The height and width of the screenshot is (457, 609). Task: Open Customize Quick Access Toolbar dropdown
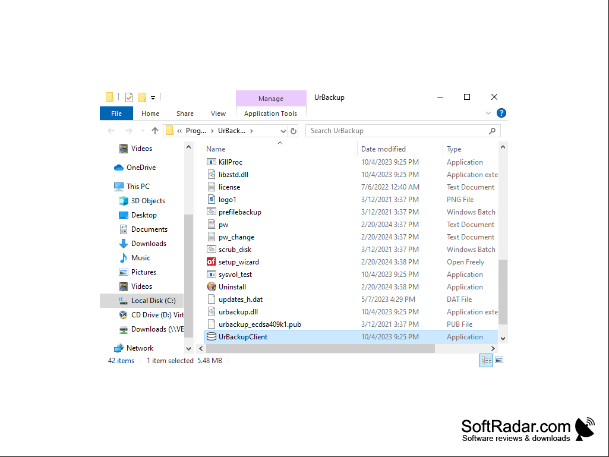click(153, 98)
